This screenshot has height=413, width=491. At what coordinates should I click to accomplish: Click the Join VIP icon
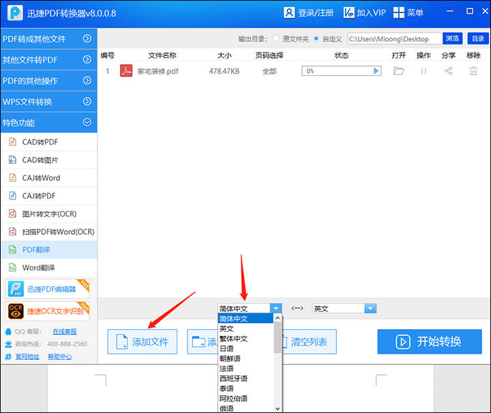pos(348,13)
